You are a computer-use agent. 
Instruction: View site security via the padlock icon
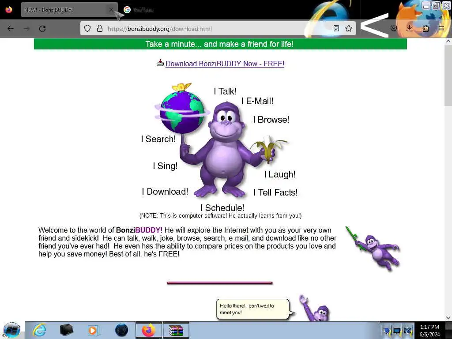(x=100, y=28)
